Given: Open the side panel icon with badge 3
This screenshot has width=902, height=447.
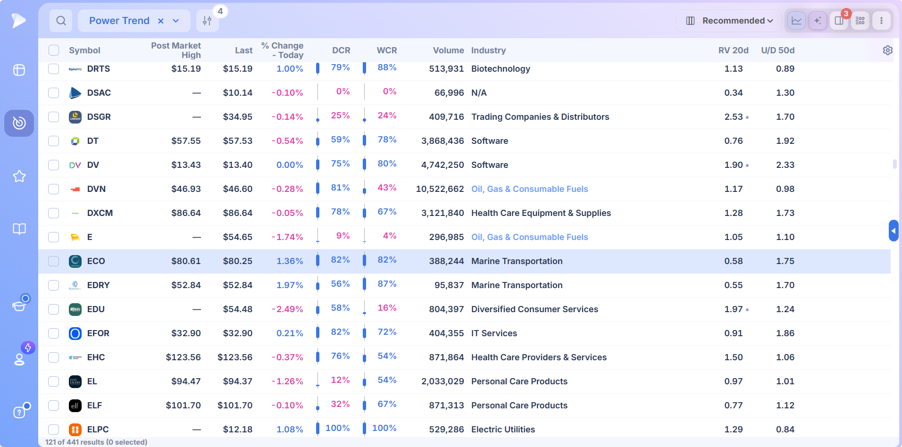Looking at the screenshot, I should point(839,21).
